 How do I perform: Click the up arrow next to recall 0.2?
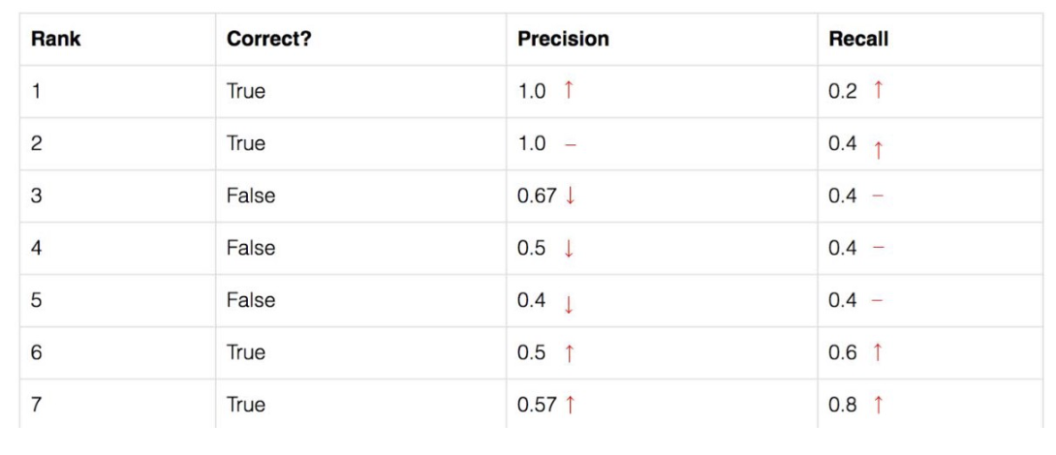click(x=878, y=90)
